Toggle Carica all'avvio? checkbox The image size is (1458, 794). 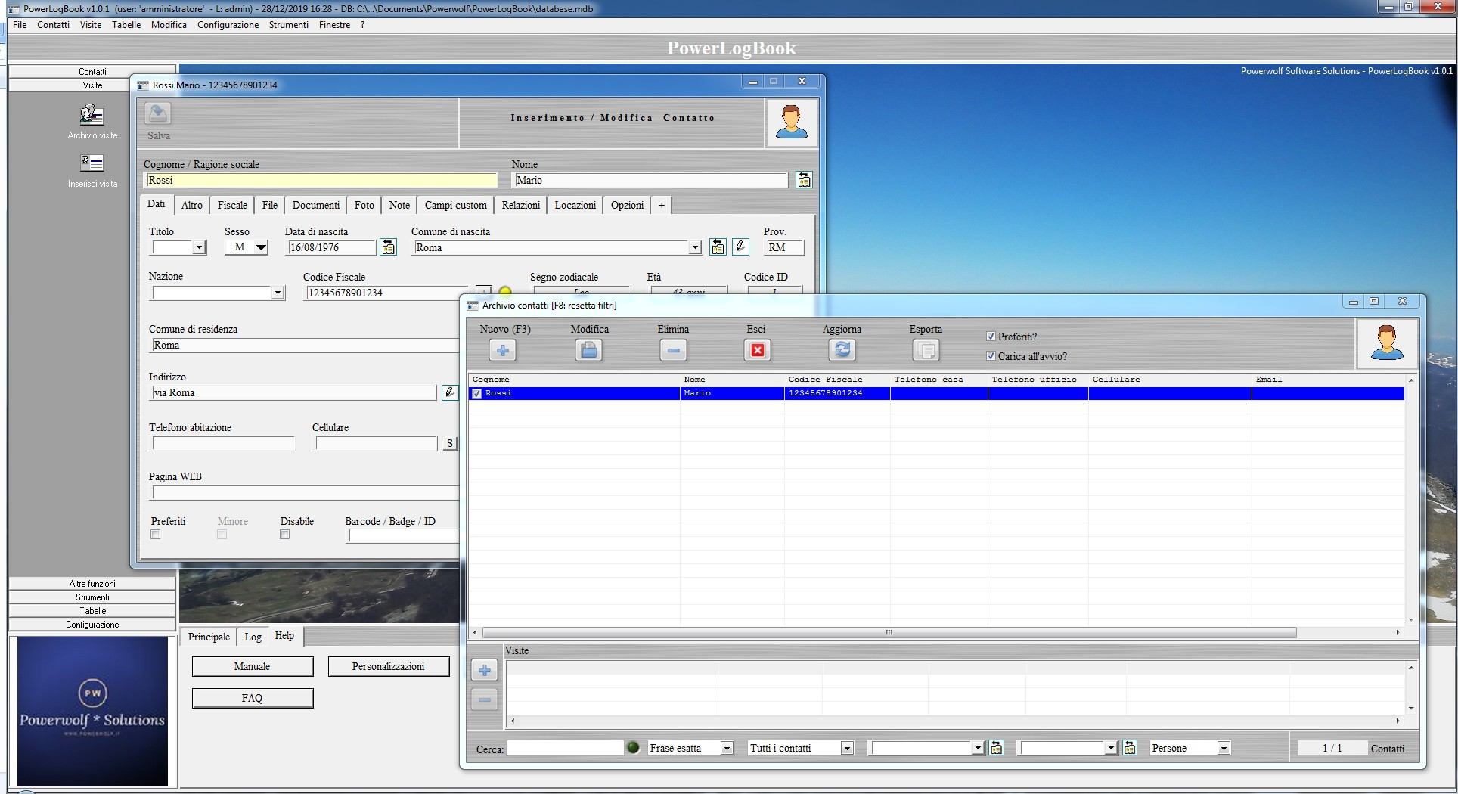991,356
